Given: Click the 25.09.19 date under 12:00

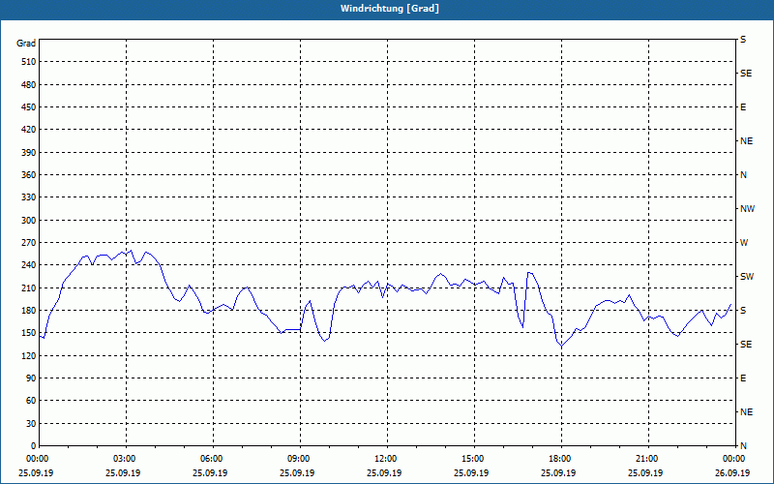Looking at the screenshot, I should [x=384, y=472].
